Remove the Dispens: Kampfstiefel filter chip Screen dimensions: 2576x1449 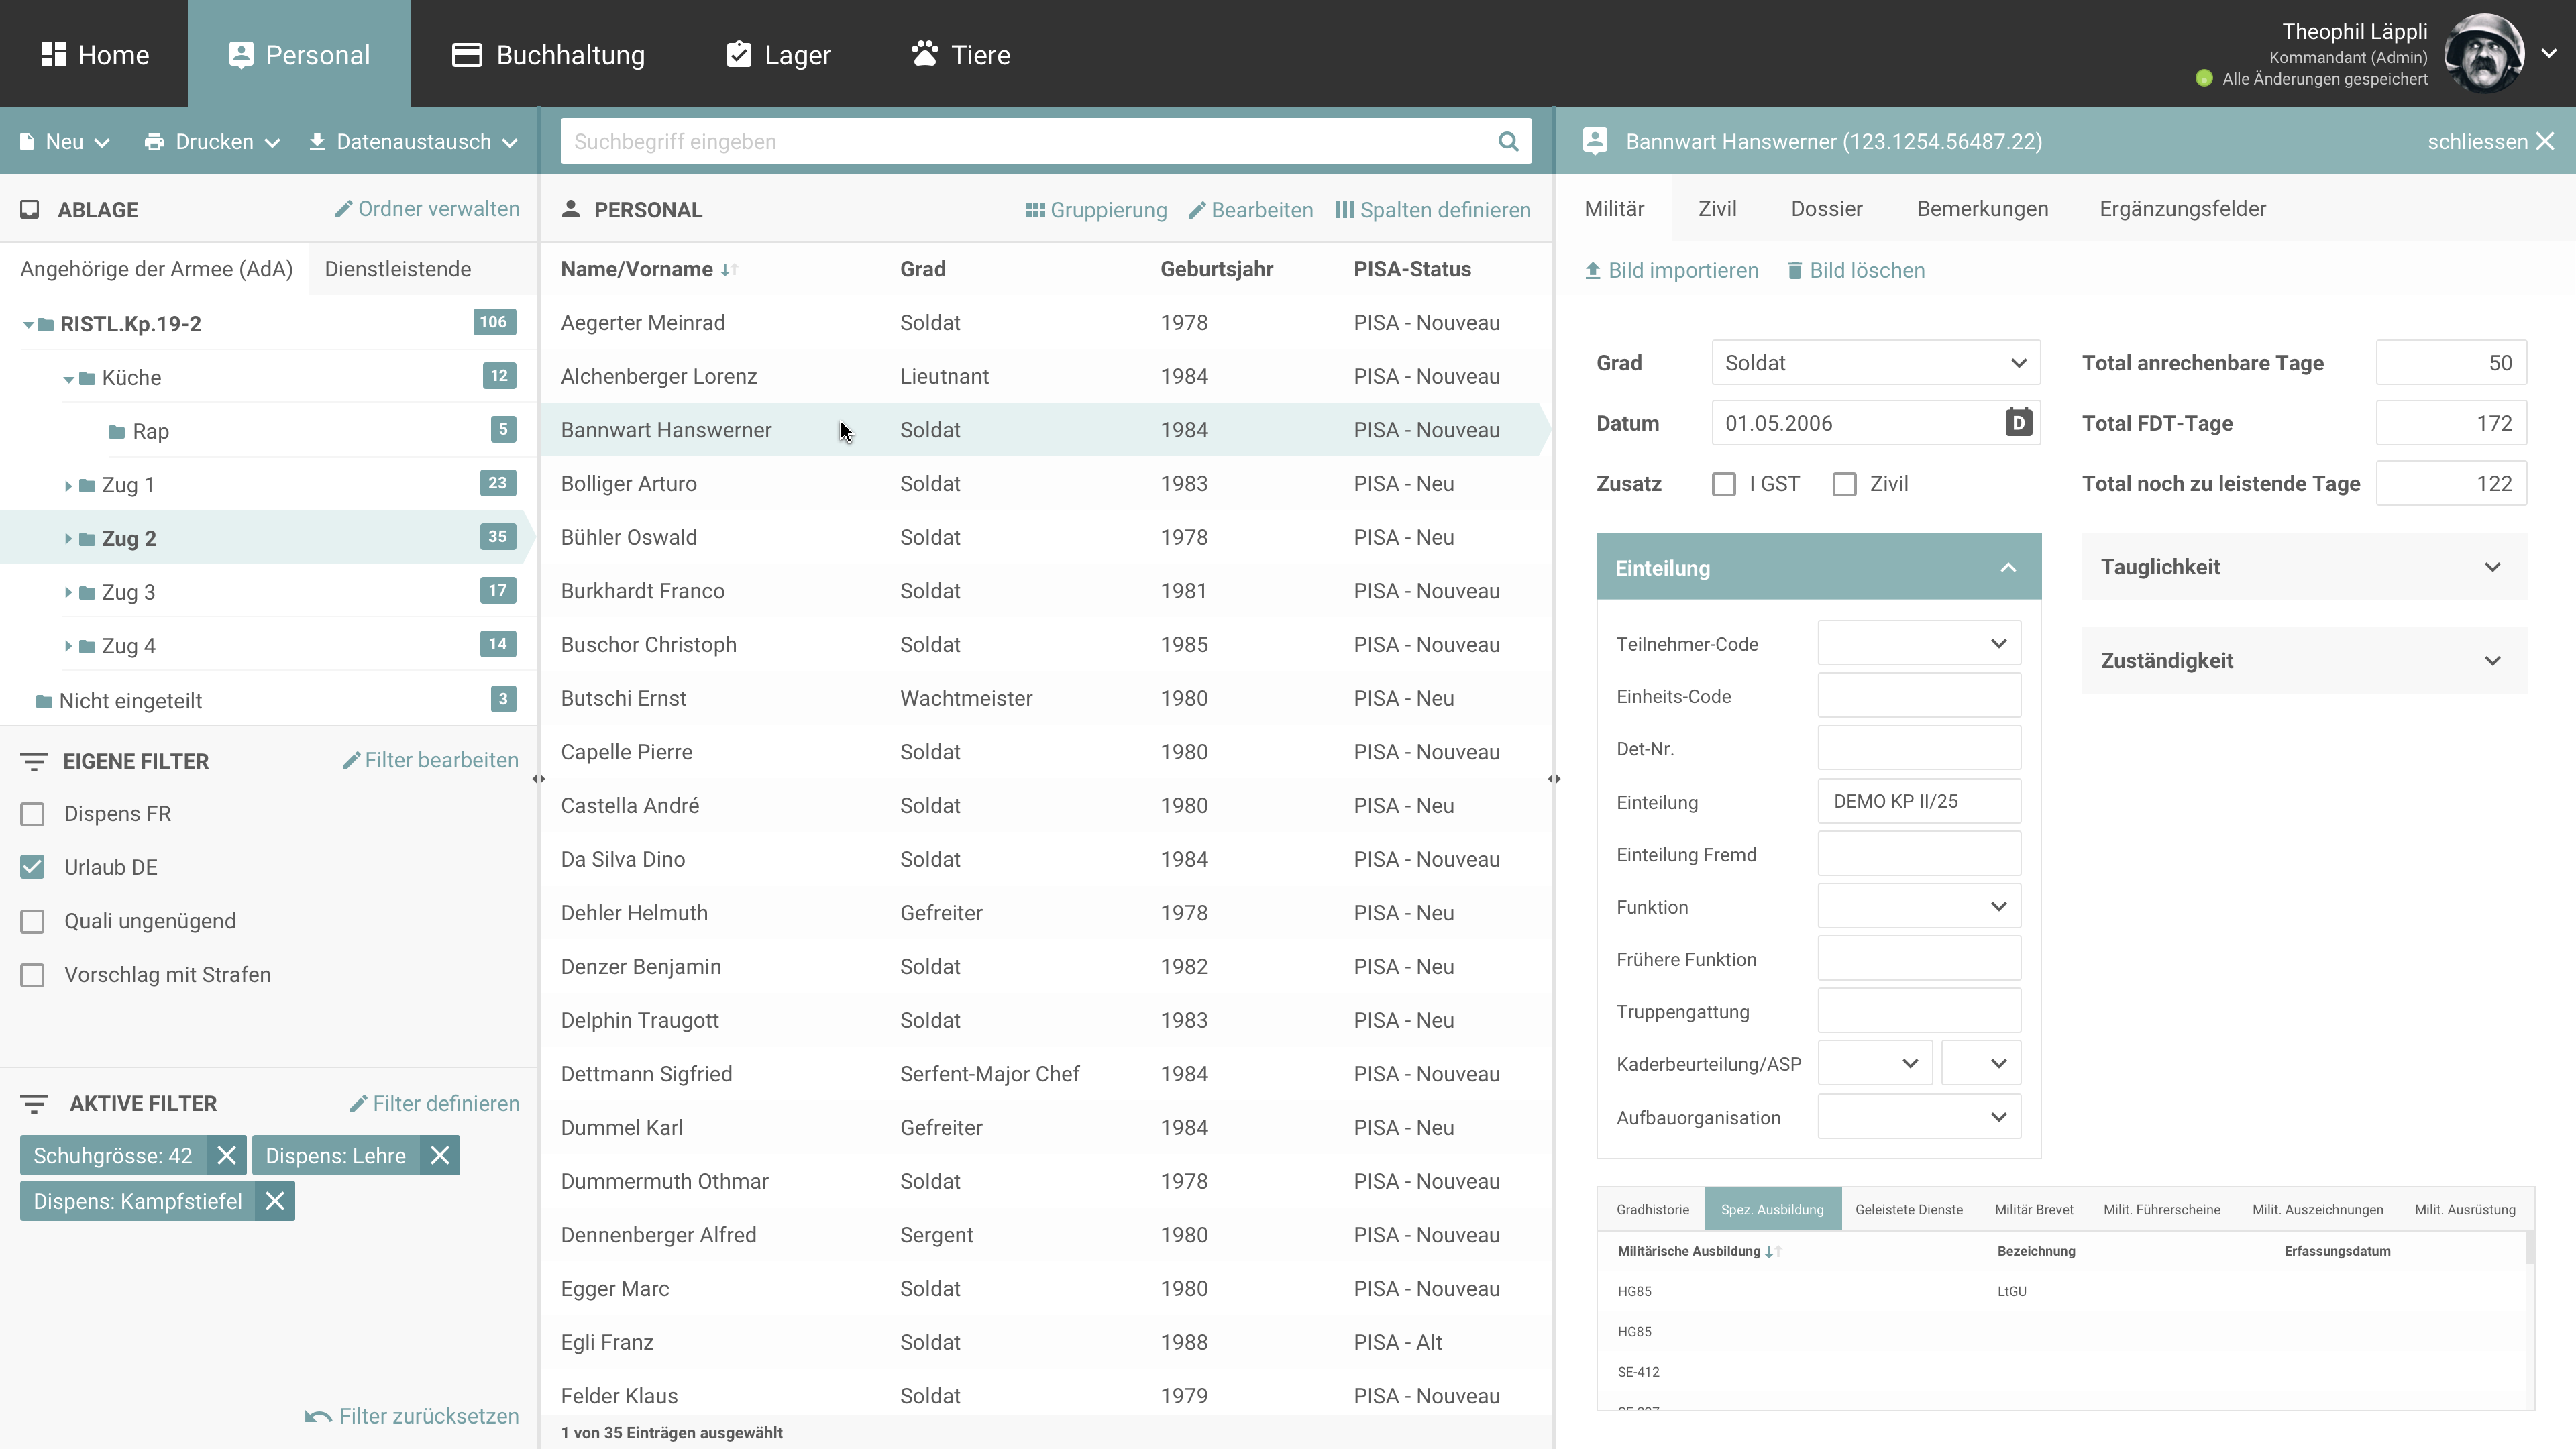pyautogui.click(x=275, y=1202)
